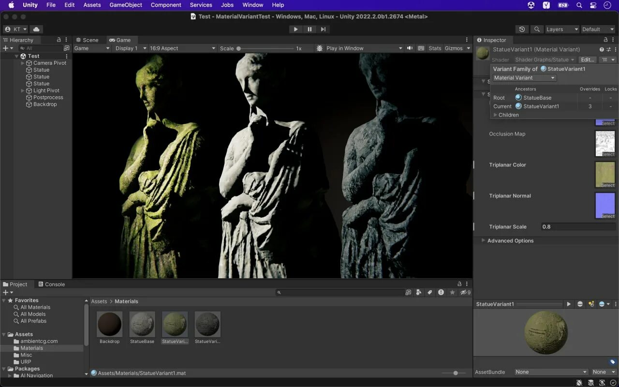Click the Edit... shader button
Screen dimensions: 619x387
point(588,60)
